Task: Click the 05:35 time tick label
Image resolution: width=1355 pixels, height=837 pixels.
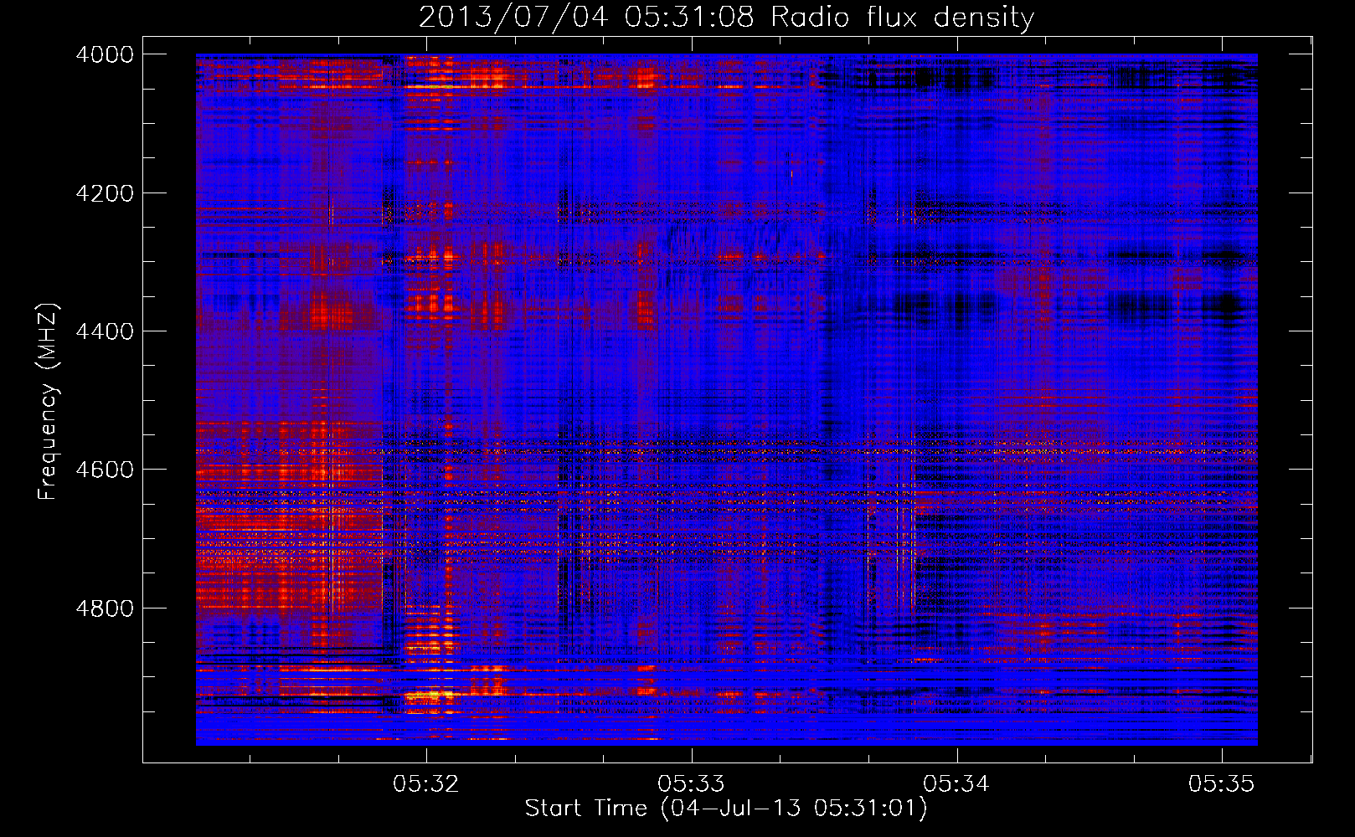Action: click(x=1222, y=783)
